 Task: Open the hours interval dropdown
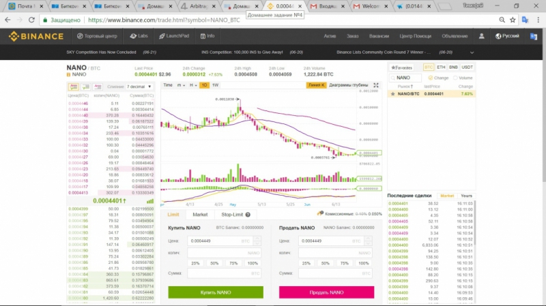(193, 85)
